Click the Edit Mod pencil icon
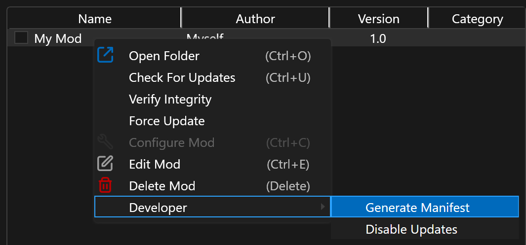 pyautogui.click(x=105, y=164)
